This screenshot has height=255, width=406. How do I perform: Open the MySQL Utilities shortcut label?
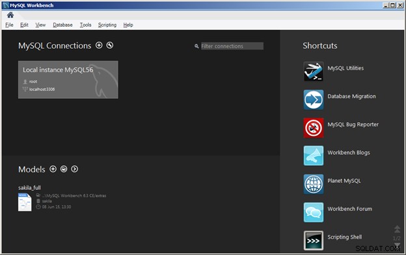click(x=345, y=68)
